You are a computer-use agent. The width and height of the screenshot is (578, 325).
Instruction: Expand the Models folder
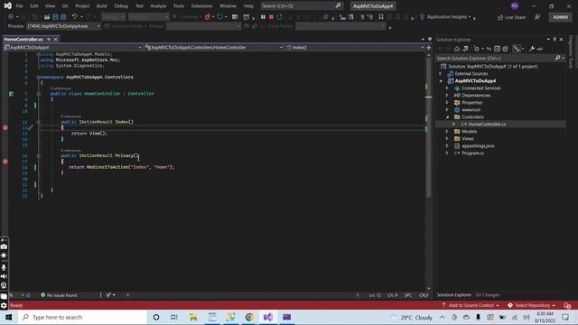point(447,132)
